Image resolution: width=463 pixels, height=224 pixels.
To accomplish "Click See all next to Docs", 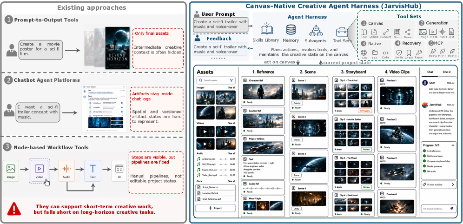I will 231,181.
